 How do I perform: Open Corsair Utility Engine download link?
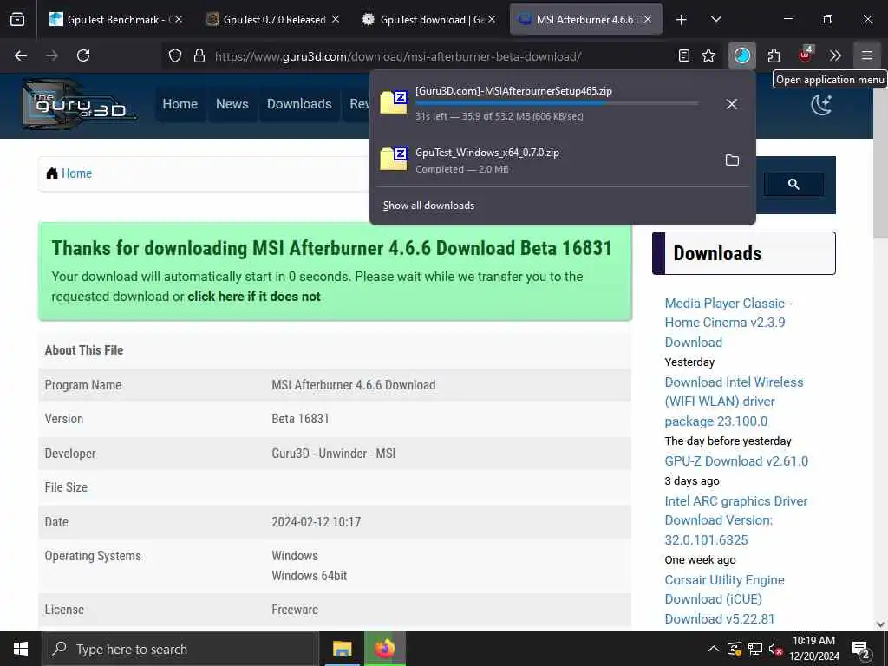click(x=724, y=599)
